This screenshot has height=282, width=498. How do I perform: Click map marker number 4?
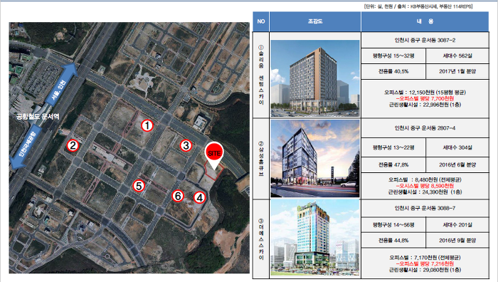tap(199, 197)
